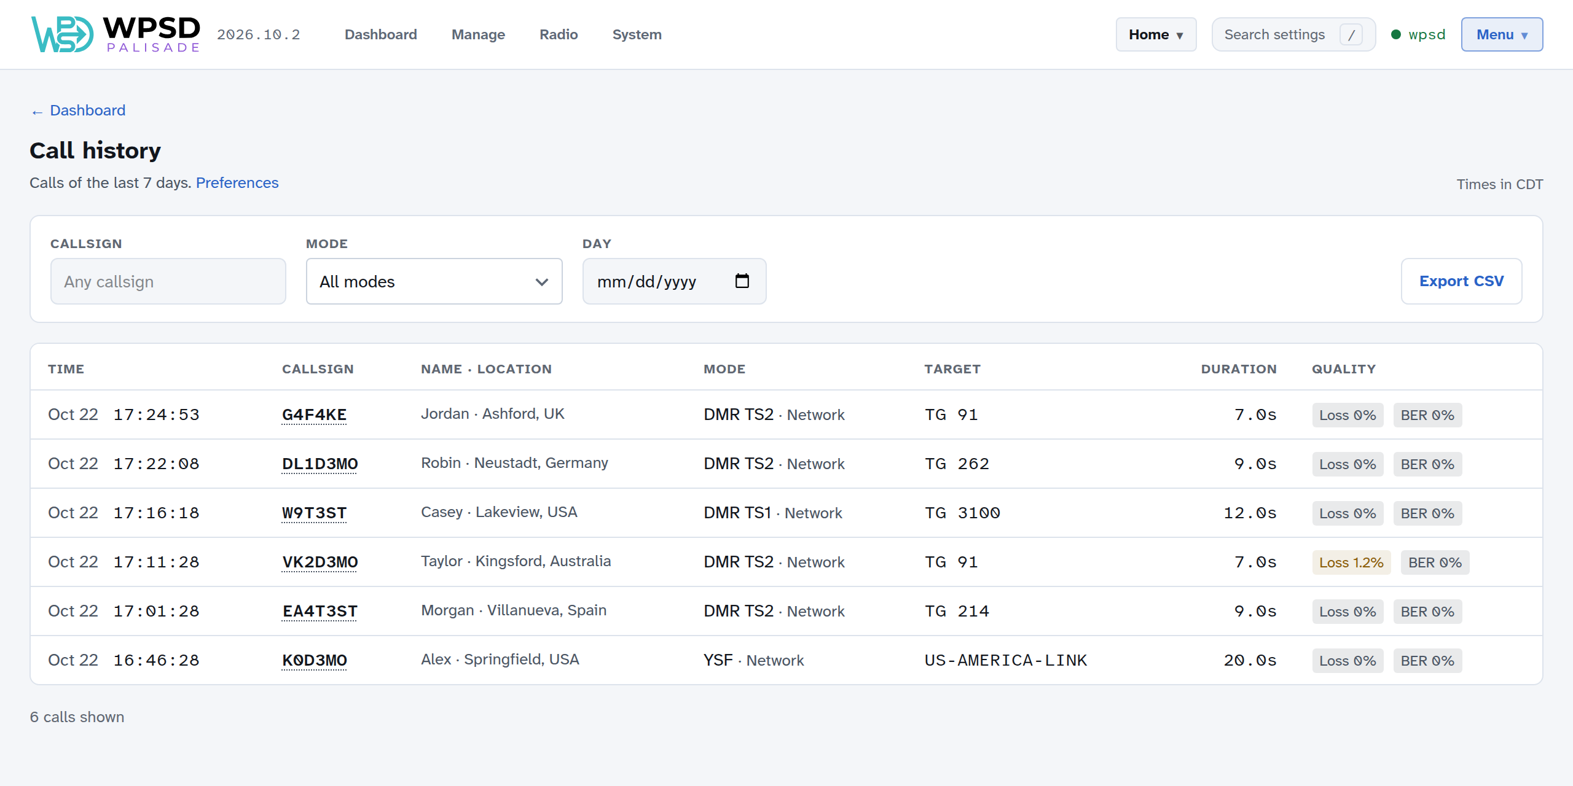1573x786 pixels.
Task: Open callsign DL1D3MO
Action: point(320,464)
